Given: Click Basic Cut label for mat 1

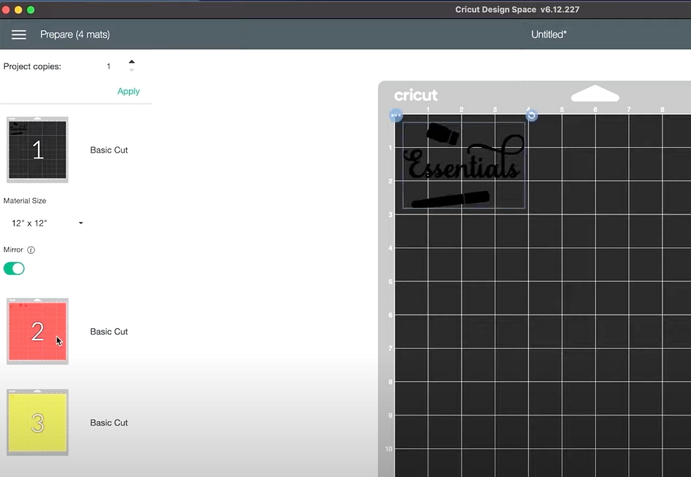Looking at the screenshot, I should pos(109,150).
